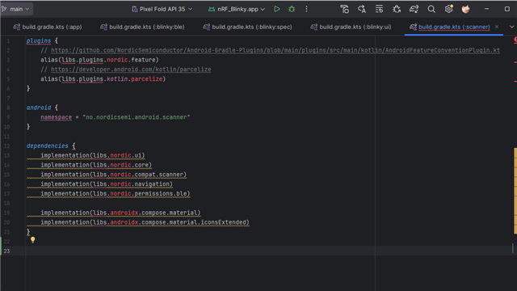Viewport: 517px width, 291px height.
Task: Open the nRF_Blinky.app run configuration dropdown
Action: pos(237,9)
